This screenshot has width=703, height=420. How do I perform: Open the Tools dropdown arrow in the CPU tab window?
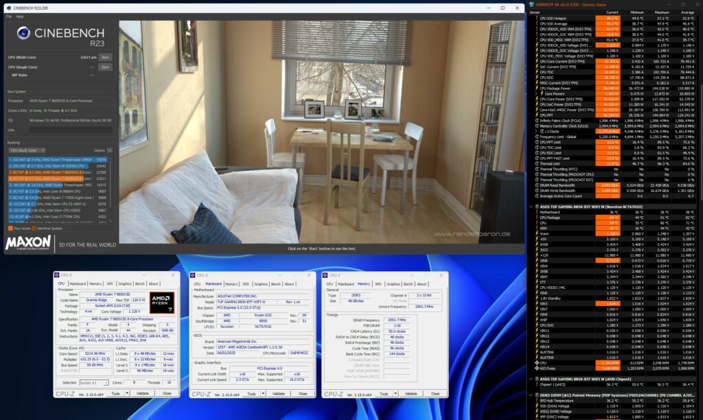127,393
